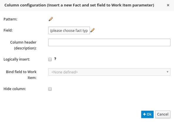Select the Column header (description) label

click(23, 45)
